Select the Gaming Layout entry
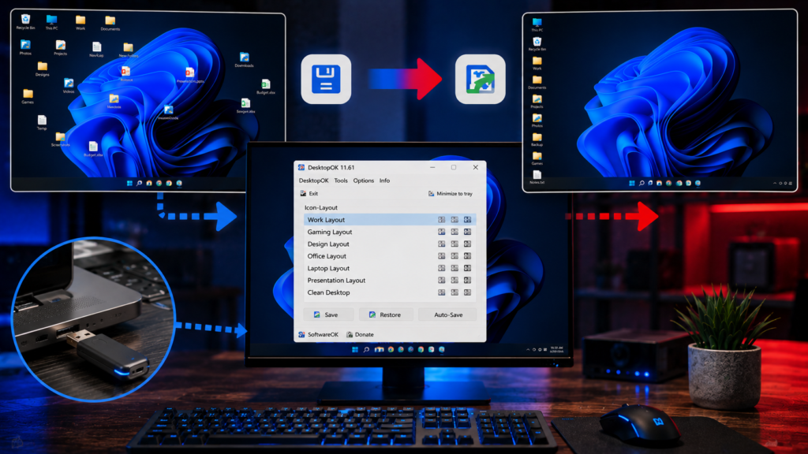Image resolution: width=808 pixels, height=454 pixels. click(390, 233)
